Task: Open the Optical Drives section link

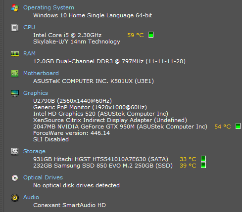Action: tap(43, 177)
